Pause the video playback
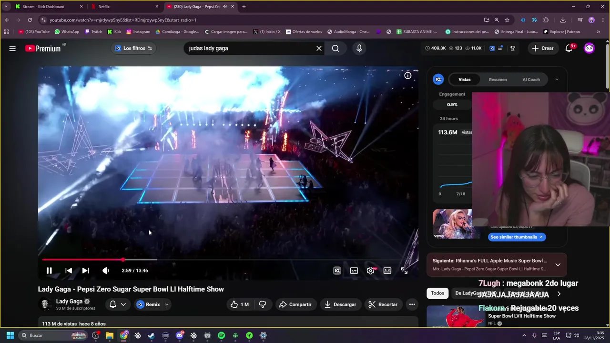 tap(49, 271)
